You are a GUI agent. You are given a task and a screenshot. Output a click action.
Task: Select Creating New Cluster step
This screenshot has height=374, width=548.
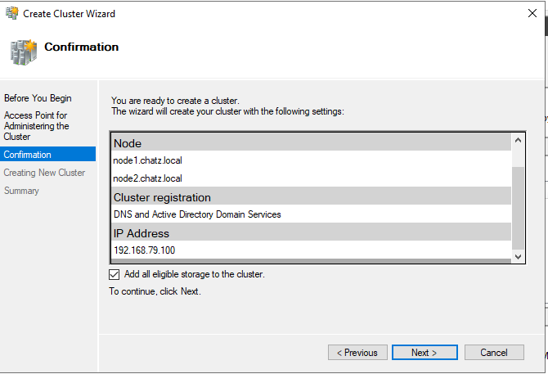tap(44, 173)
